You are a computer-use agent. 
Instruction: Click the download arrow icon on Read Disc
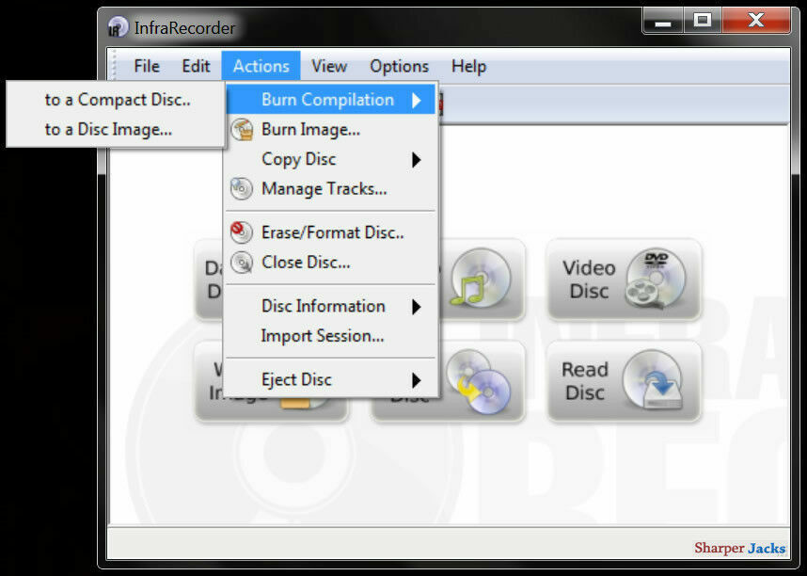663,382
